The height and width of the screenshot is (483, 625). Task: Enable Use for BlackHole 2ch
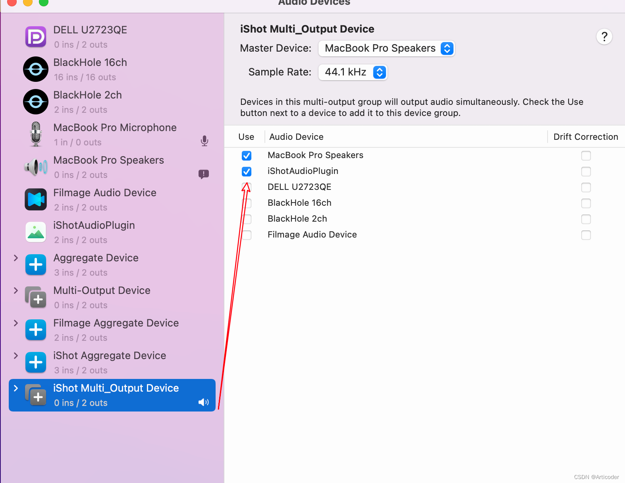coord(247,219)
